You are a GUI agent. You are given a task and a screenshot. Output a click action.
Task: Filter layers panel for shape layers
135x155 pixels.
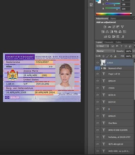click(126, 46)
